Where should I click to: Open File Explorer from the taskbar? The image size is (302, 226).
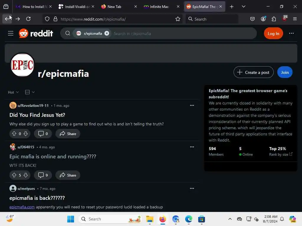click(x=150, y=219)
